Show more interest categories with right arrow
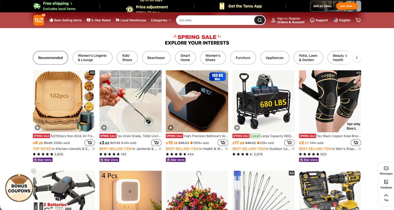This screenshot has height=210, width=394. (357, 58)
